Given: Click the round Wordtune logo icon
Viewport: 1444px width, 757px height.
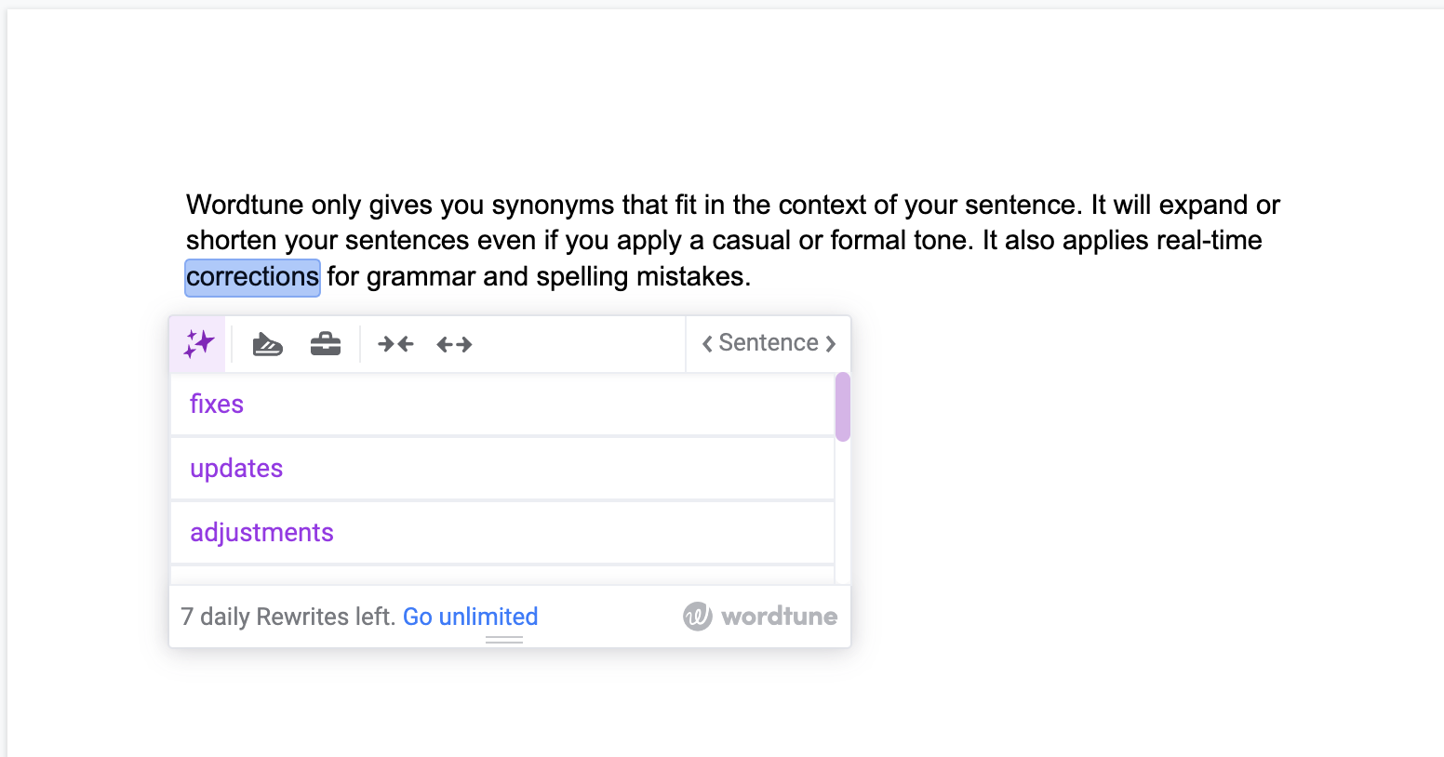Looking at the screenshot, I should click(x=697, y=616).
